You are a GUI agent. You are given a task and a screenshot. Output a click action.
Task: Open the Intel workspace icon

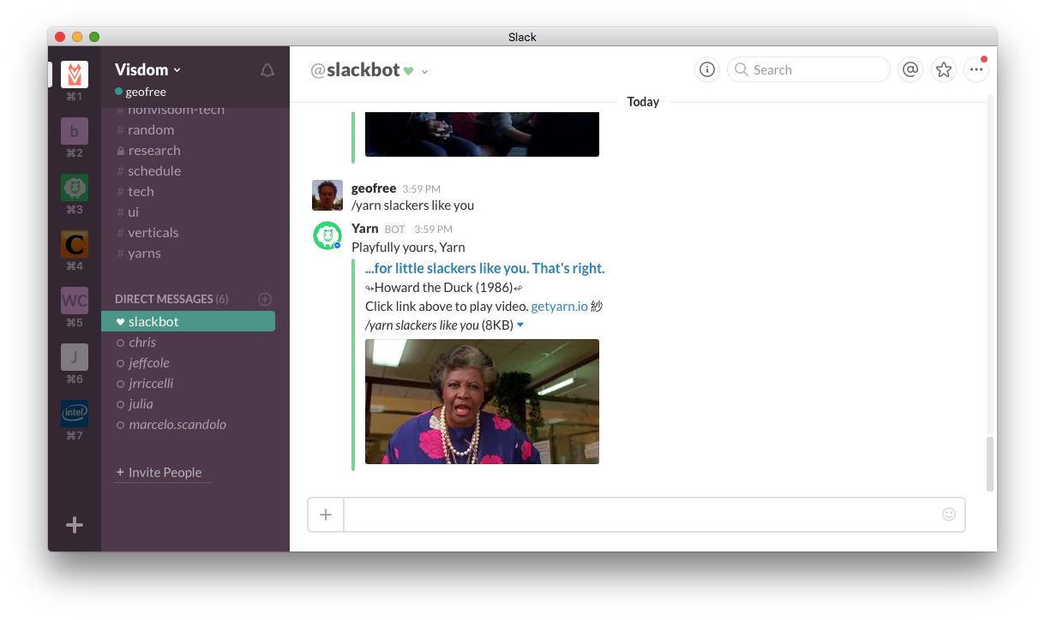click(75, 414)
